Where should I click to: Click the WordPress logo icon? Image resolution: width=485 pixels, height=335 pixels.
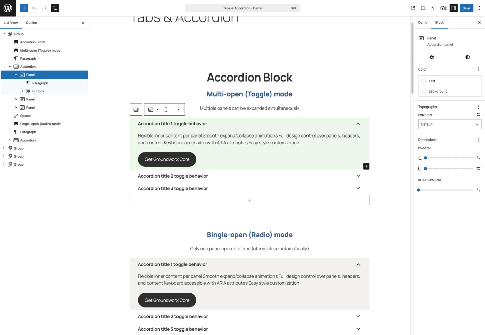8,8
